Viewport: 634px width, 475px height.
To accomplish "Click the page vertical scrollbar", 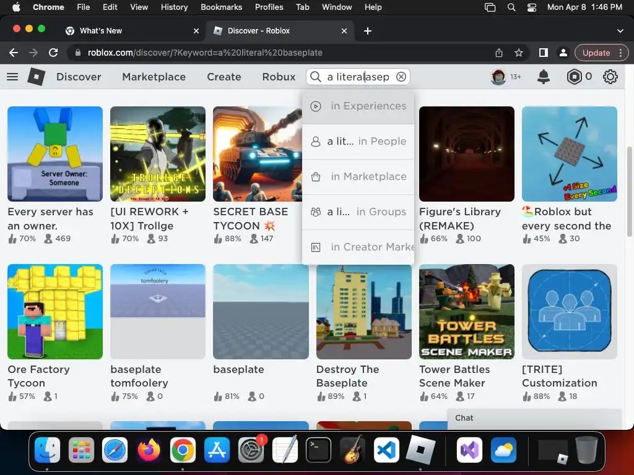I will tap(629, 192).
